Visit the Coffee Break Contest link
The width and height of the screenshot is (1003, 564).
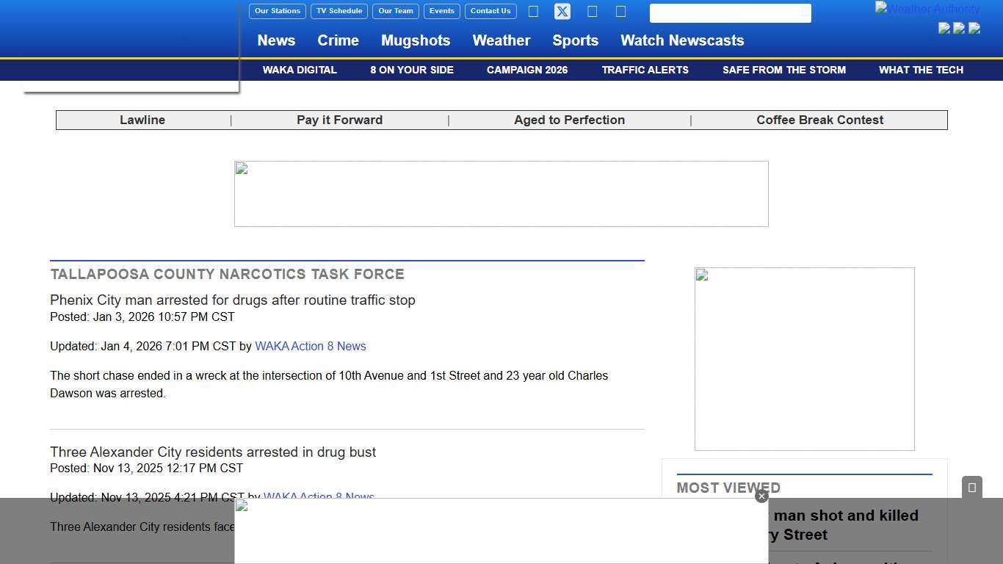[819, 120]
